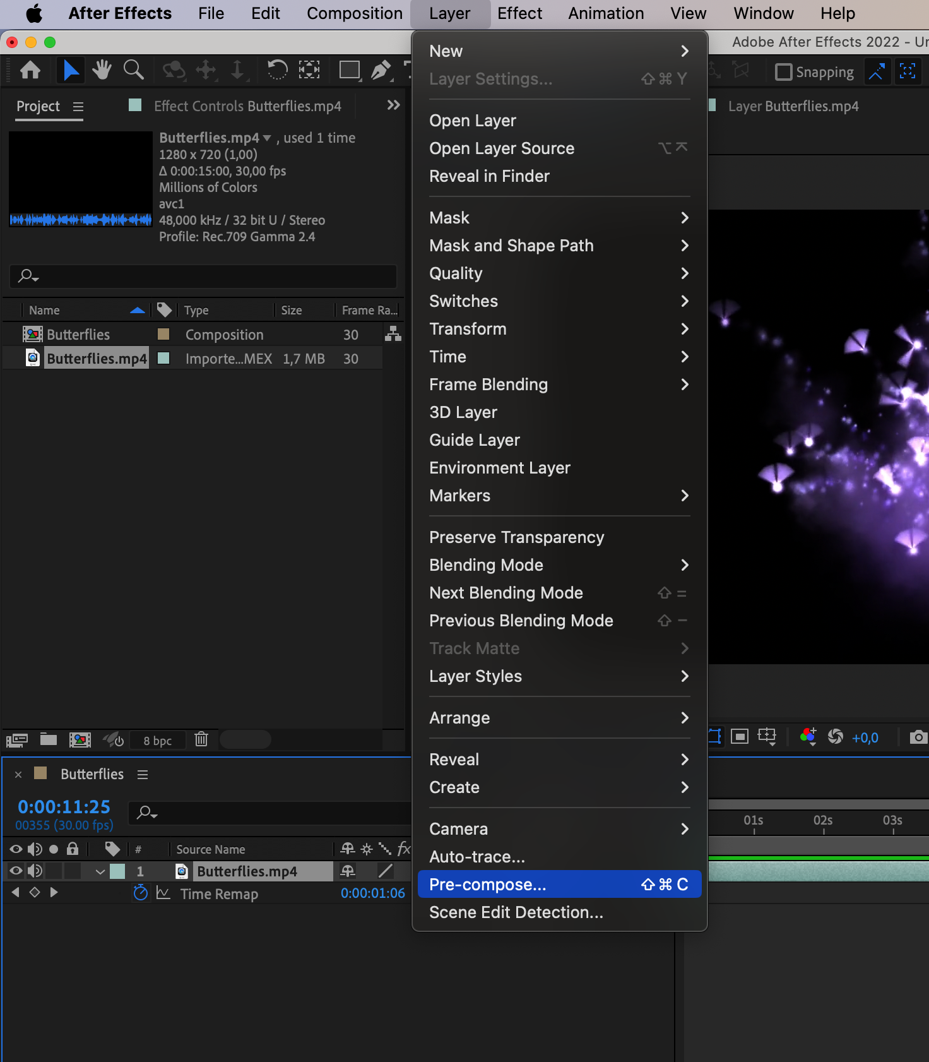
Task: Open Butterflies.mp4 footage name dropdown arrow
Action: tap(267, 138)
